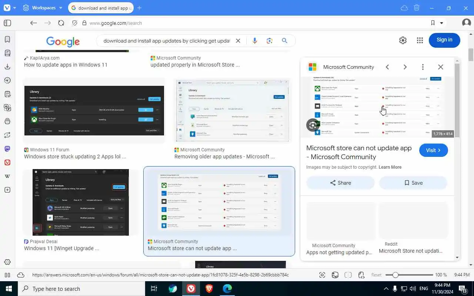Open a new tab with plus button
Image resolution: width=474 pixels, height=296 pixels.
139,8
